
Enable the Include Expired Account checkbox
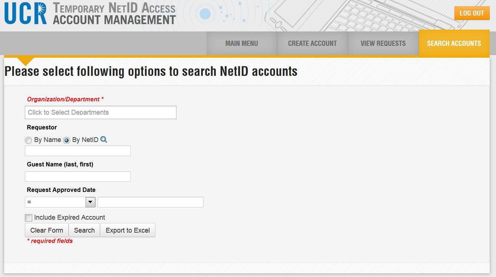point(29,217)
